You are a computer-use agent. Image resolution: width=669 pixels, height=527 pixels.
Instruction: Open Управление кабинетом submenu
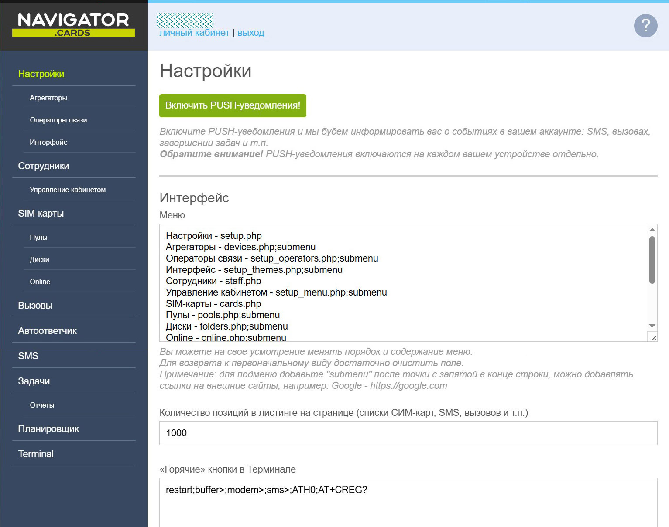(x=68, y=190)
